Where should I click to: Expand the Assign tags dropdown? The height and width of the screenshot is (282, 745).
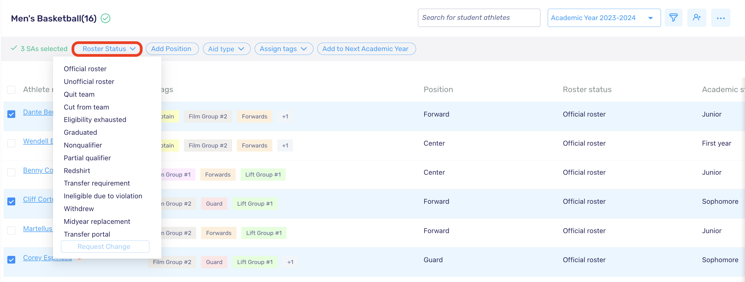pos(284,49)
